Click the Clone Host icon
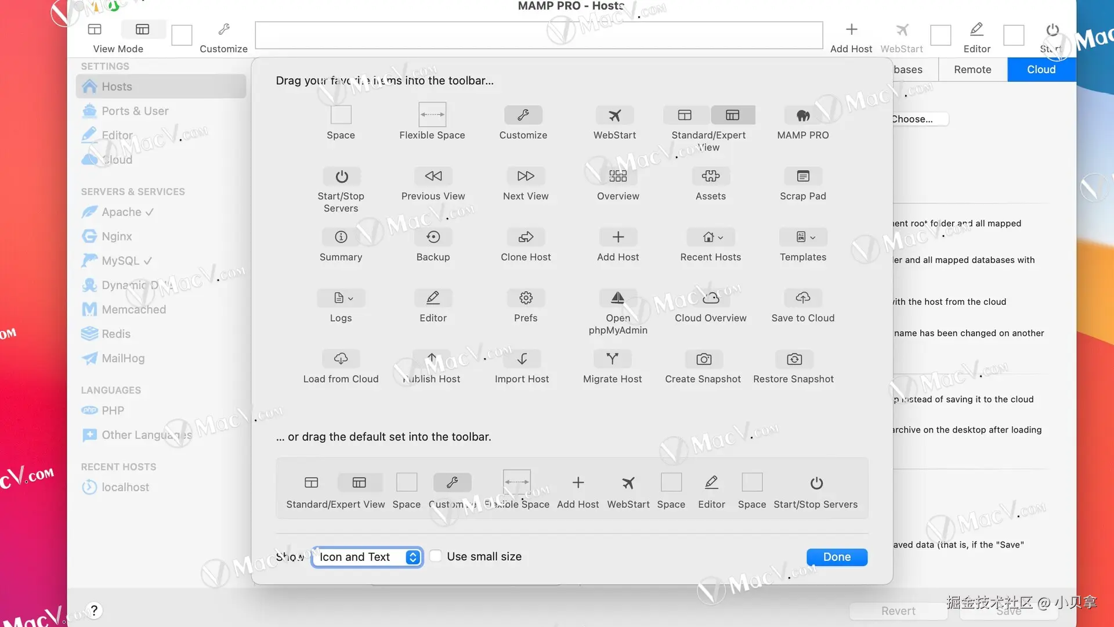 (525, 237)
